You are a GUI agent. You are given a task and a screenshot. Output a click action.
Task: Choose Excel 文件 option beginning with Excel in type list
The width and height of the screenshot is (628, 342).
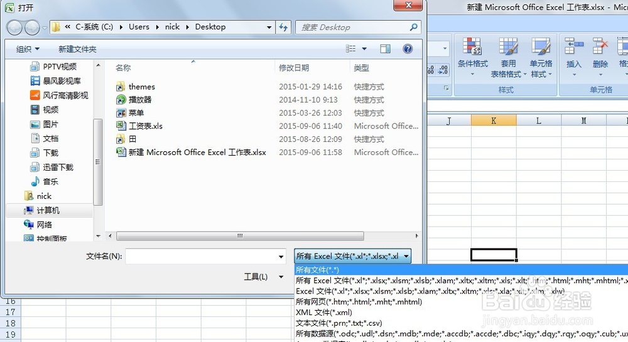click(461, 291)
